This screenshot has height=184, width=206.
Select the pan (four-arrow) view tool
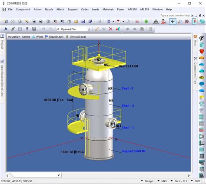point(173,22)
